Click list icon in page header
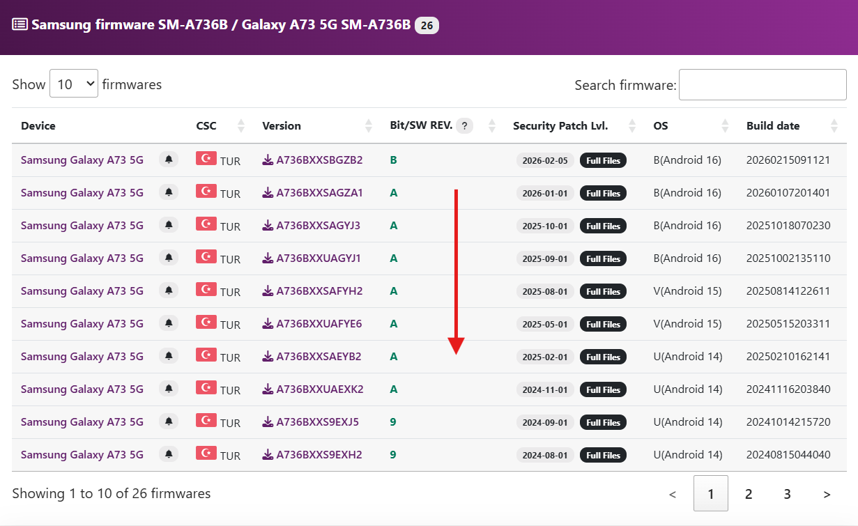The height and width of the screenshot is (526, 858). tap(20, 25)
